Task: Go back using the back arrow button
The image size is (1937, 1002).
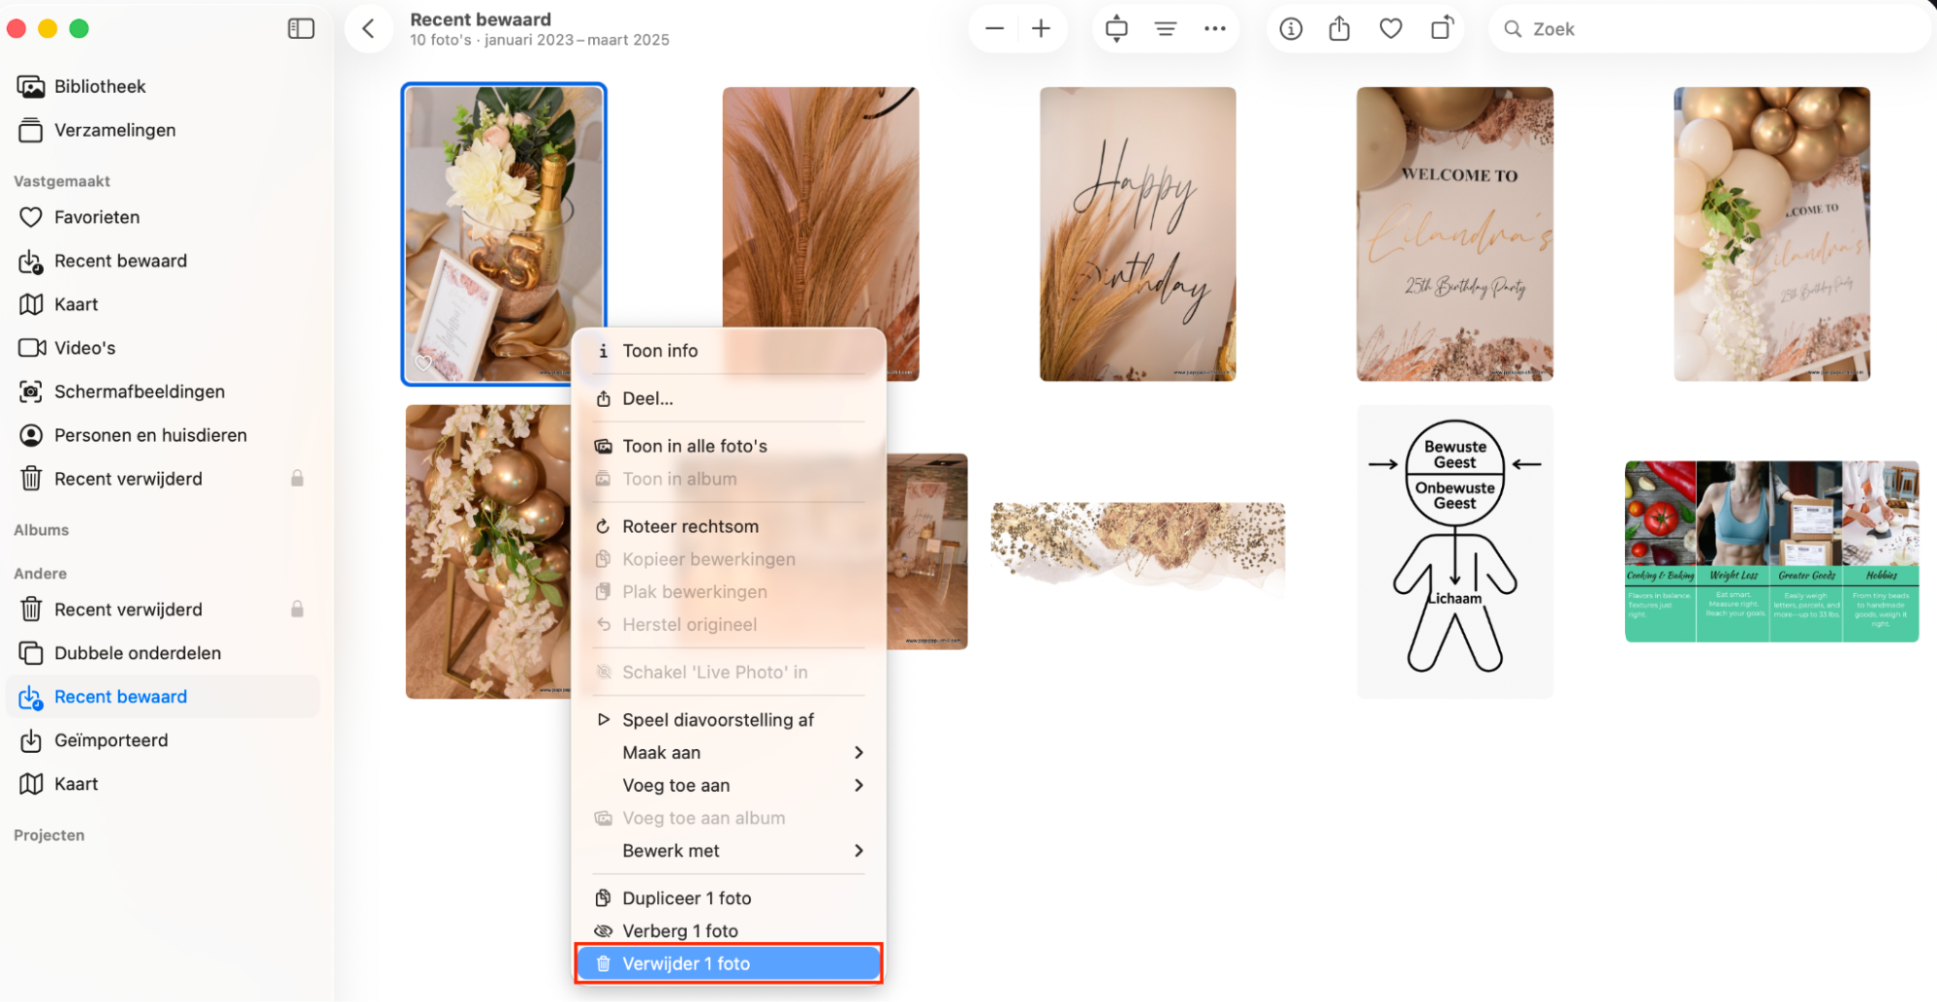Action: pyautogui.click(x=368, y=28)
